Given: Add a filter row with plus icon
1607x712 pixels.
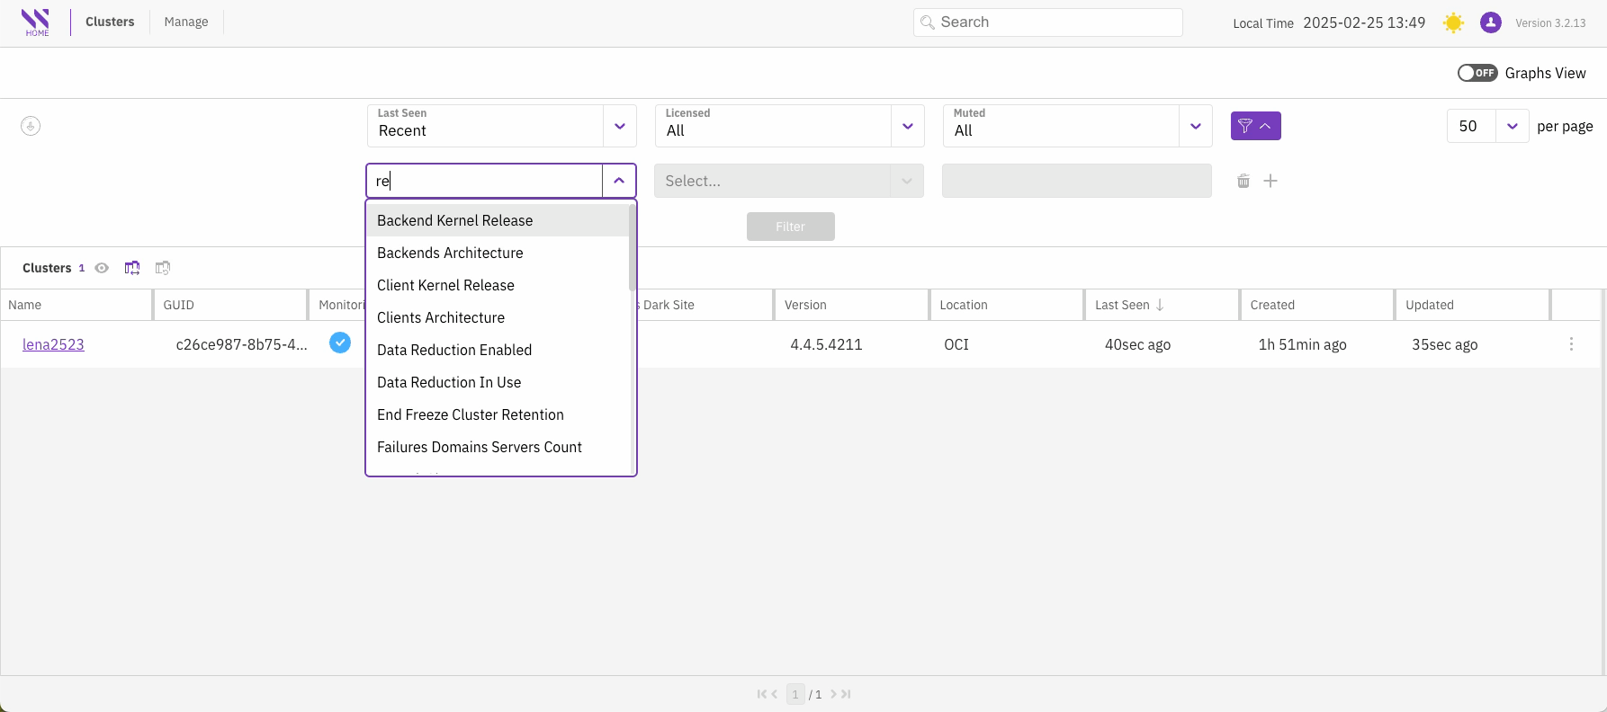Looking at the screenshot, I should (1270, 182).
